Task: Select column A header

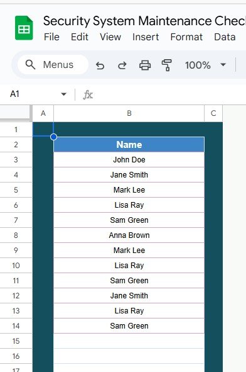Action: coord(43,113)
